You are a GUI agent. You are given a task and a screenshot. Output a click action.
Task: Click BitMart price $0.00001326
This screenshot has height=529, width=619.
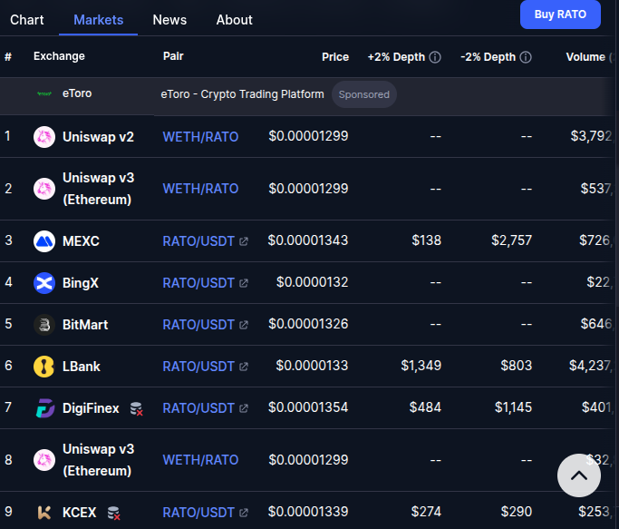tap(308, 324)
